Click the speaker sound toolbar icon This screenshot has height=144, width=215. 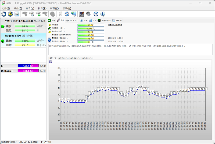pyautogui.click(x=88, y=14)
